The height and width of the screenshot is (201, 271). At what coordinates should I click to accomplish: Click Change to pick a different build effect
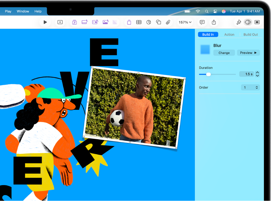tap(224, 52)
